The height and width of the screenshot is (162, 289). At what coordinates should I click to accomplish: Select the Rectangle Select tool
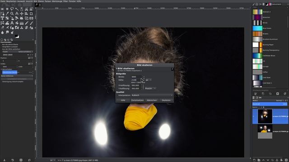(x=2, y=9)
